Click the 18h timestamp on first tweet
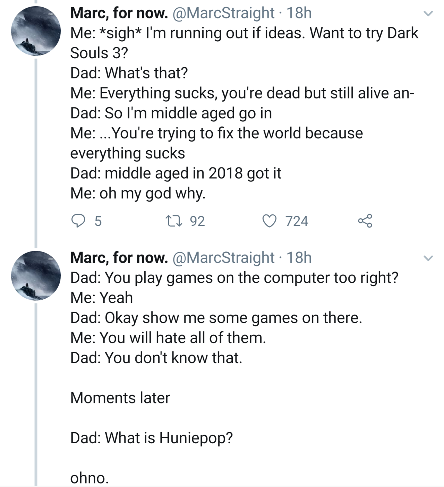 (299, 13)
